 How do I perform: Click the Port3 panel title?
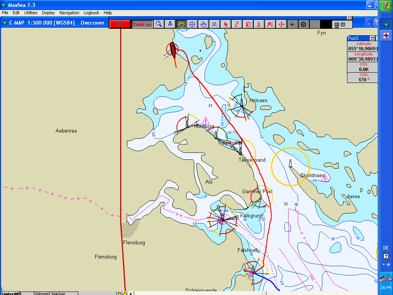click(353, 38)
